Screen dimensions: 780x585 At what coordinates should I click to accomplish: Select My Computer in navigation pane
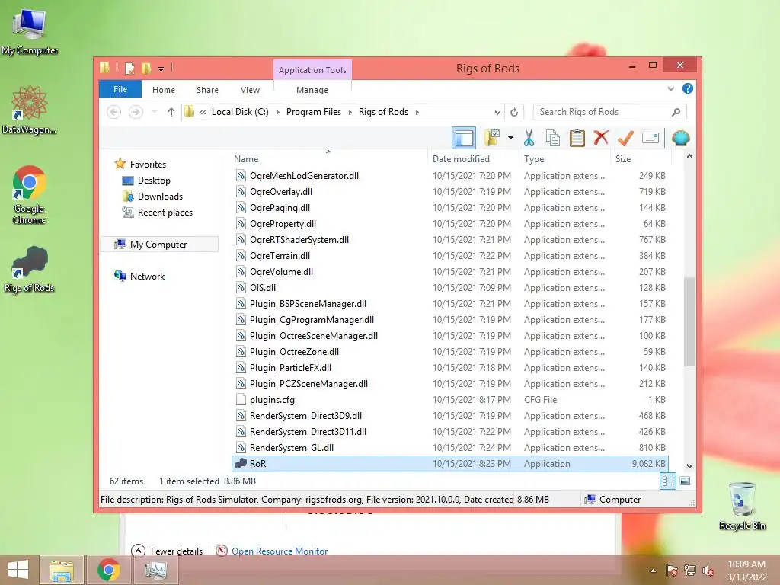[x=158, y=245]
